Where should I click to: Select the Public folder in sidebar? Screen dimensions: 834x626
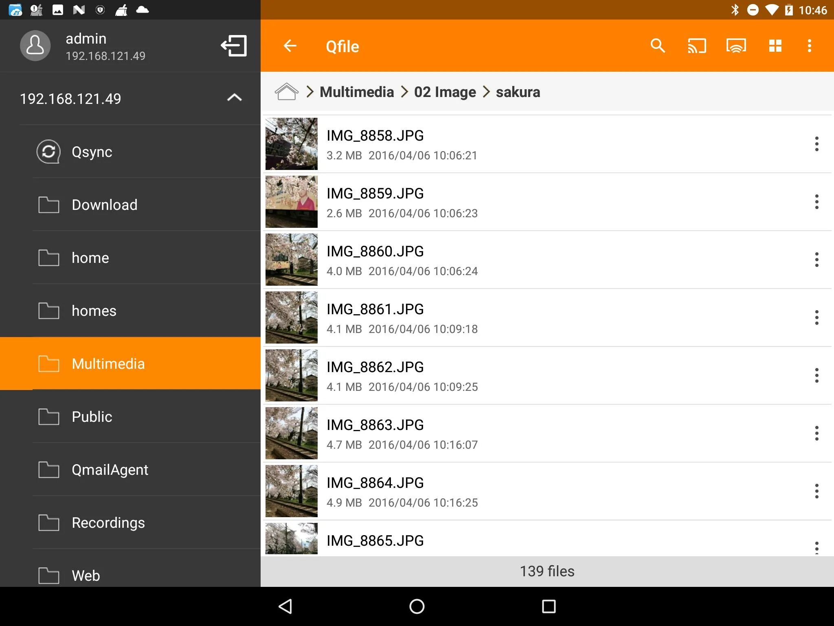pos(92,417)
